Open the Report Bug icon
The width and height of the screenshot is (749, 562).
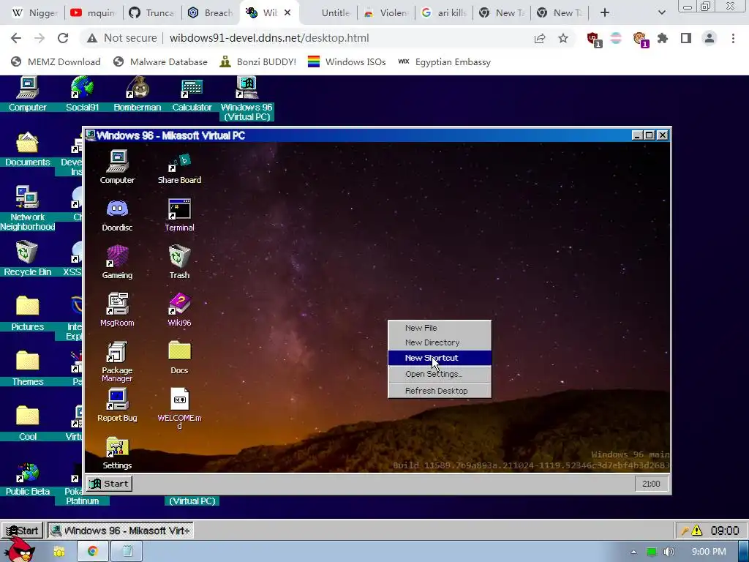pos(117,405)
